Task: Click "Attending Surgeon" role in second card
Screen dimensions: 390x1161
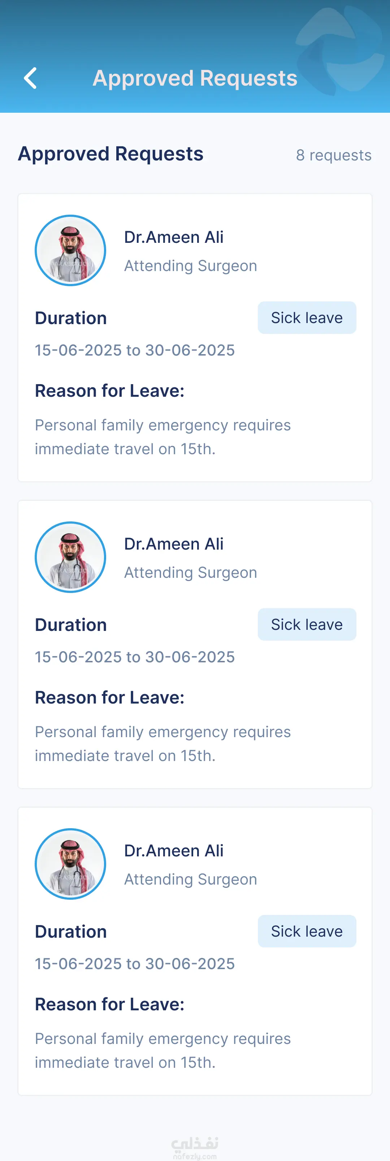Action: click(191, 572)
